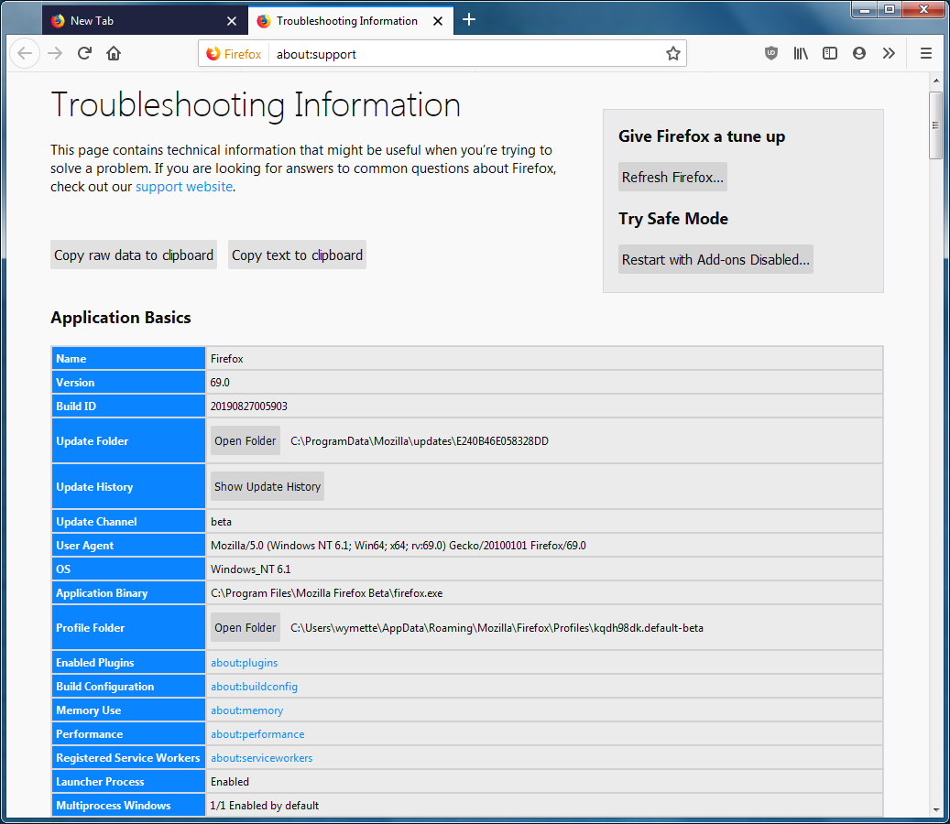950x824 pixels.
Task: Restart with Add-ons Disabled
Action: (x=715, y=259)
